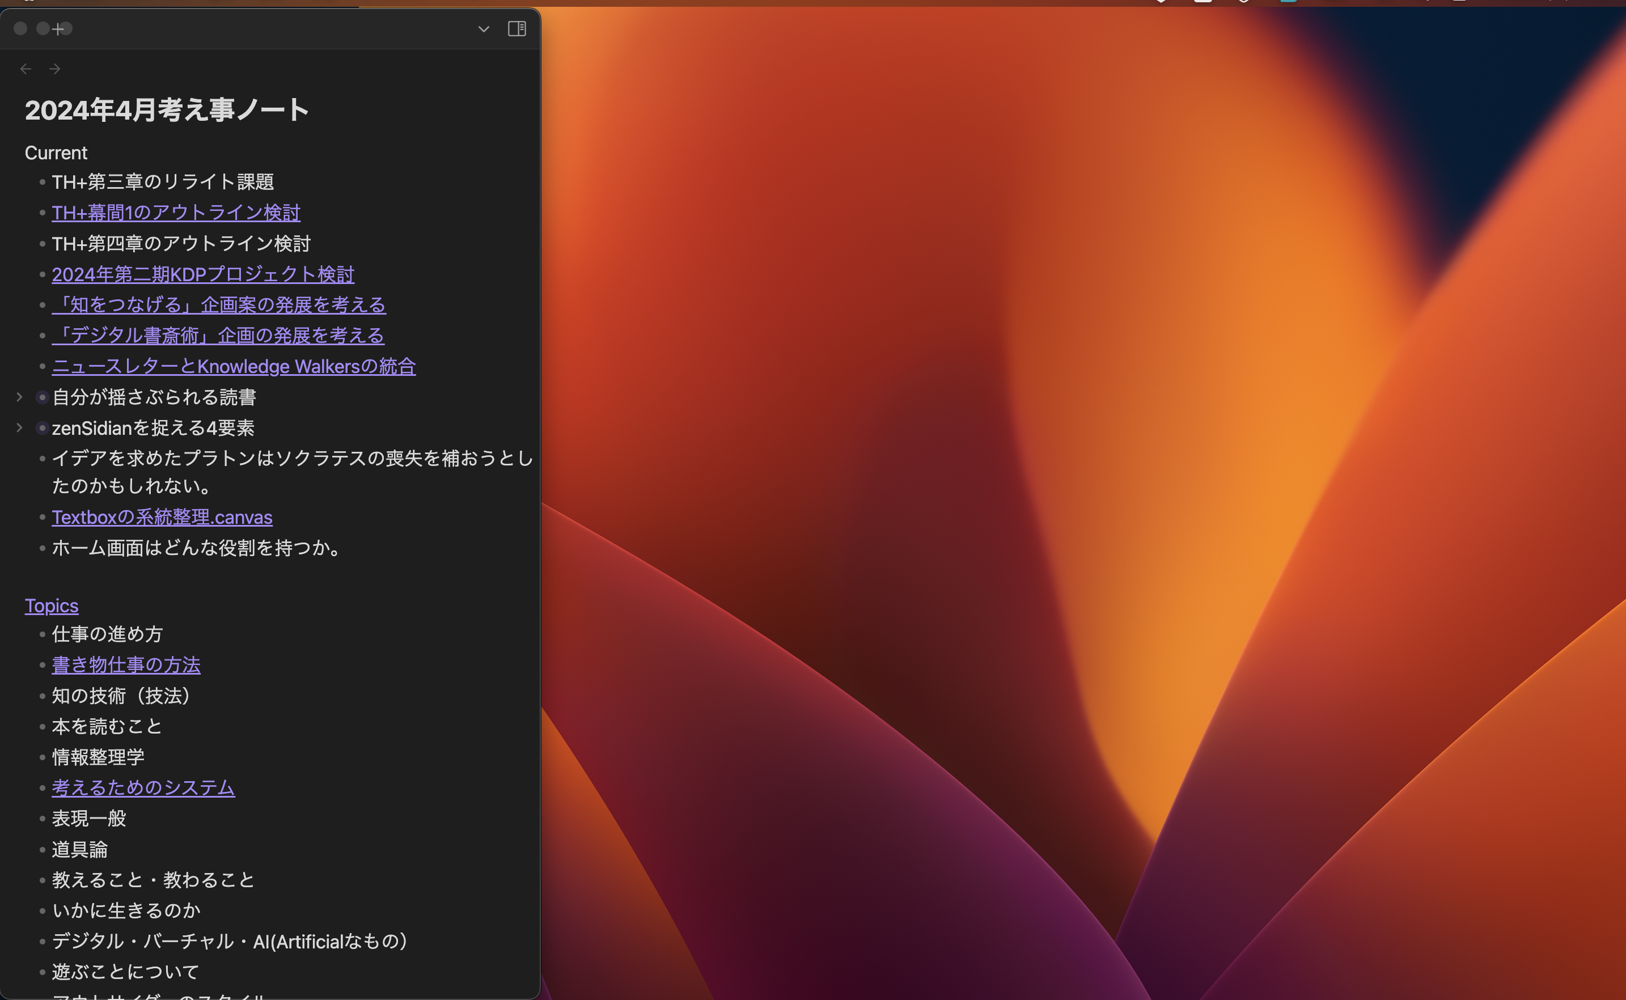Follow the Topics heading link
The height and width of the screenshot is (1000, 1626).
52,606
